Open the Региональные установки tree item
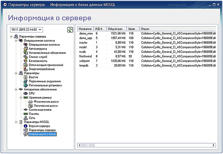 coord(45,85)
